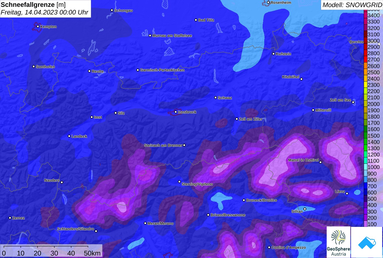Pick the 1000 m cyan legend swatch
Image resolution: width=383 pixels, height=258 pixels.
(x=365, y=167)
